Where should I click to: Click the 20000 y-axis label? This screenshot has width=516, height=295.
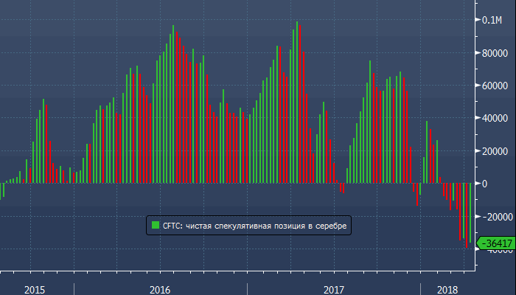point(495,151)
